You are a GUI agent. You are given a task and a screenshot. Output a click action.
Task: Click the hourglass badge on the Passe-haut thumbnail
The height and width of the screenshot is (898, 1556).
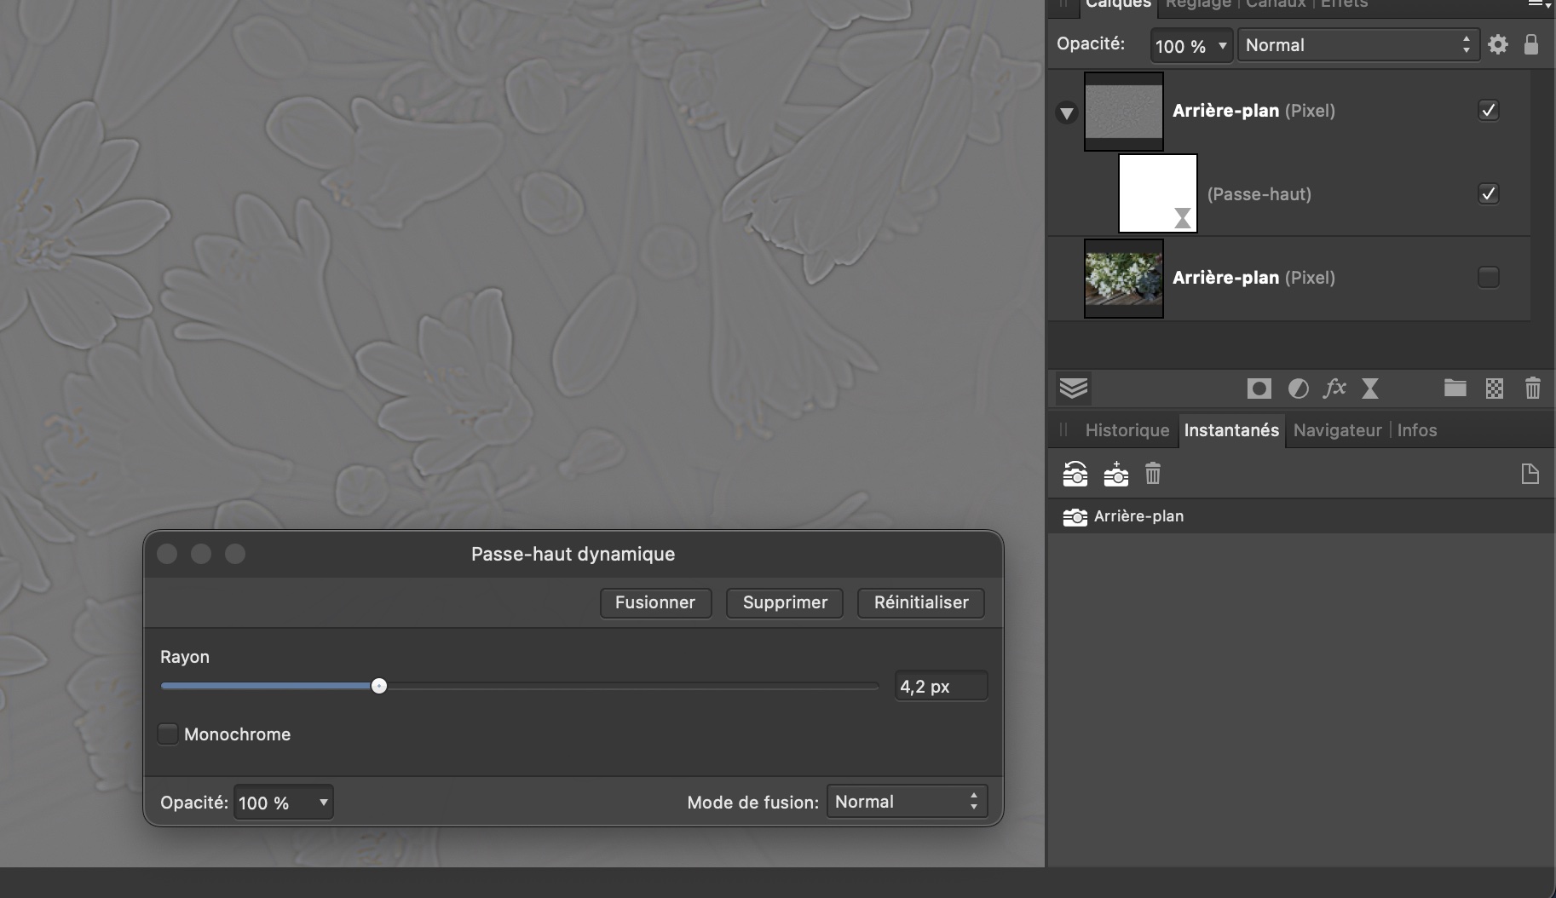[1183, 218]
